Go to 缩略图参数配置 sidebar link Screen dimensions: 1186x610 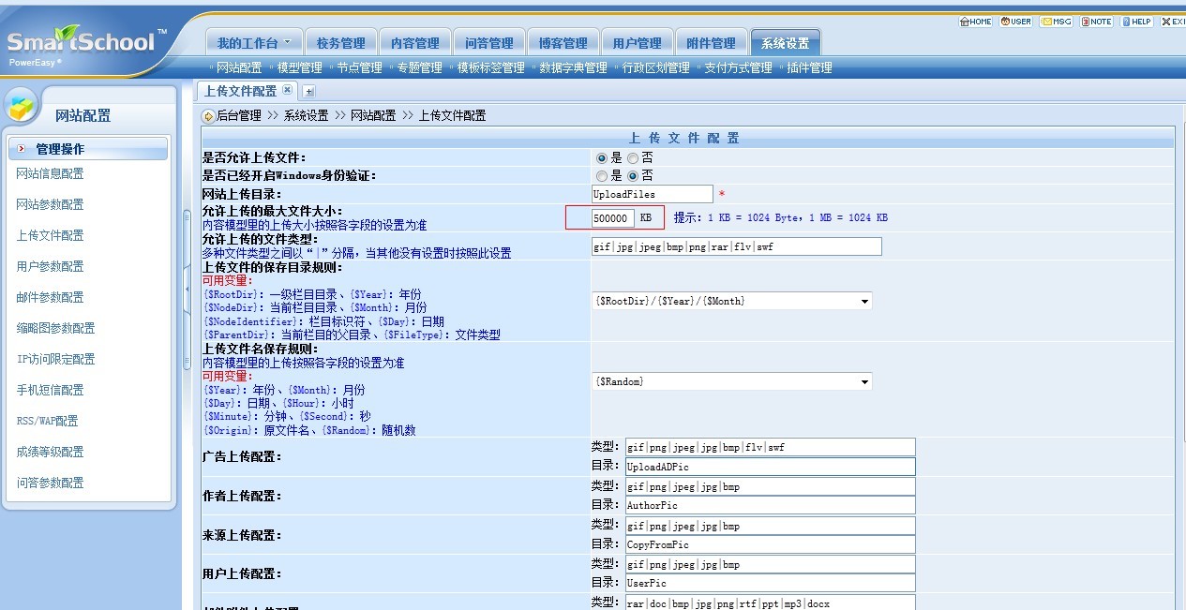[x=55, y=328]
